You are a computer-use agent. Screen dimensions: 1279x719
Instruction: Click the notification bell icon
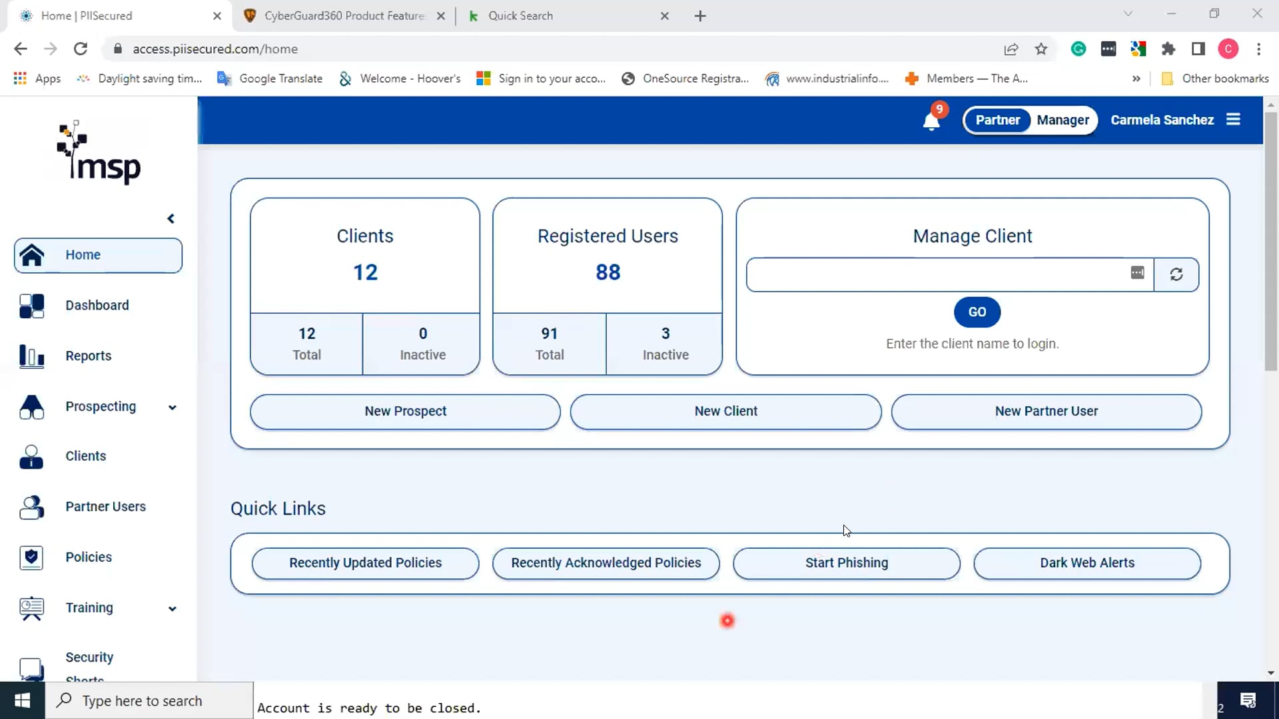[x=931, y=121]
